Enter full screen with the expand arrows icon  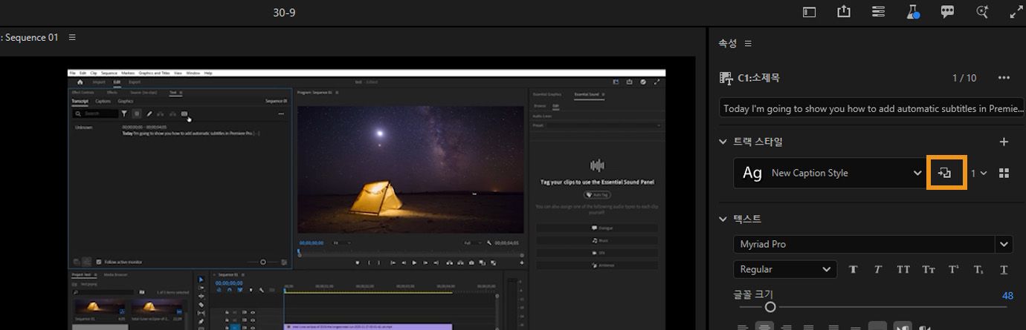point(1016,12)
